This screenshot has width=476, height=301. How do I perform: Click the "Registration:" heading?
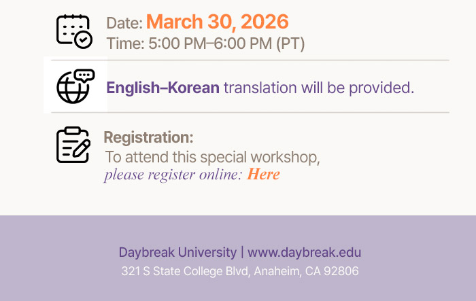coord(148,137)
